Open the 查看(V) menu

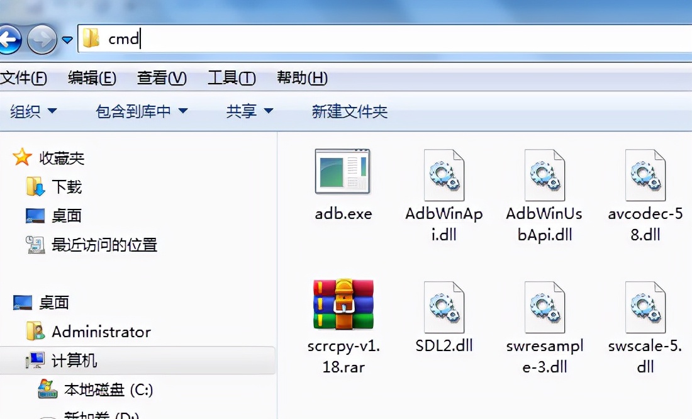[162, 78]
